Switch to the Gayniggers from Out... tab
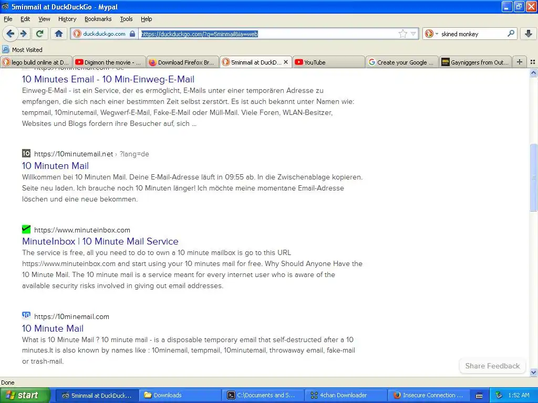This screenshot has height=403, width=538. point(475,62)
